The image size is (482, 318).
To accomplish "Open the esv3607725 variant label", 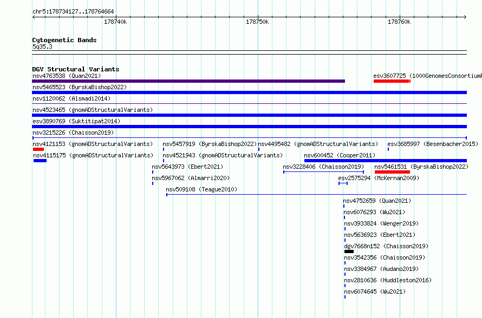I will click(x=428, y=76).
